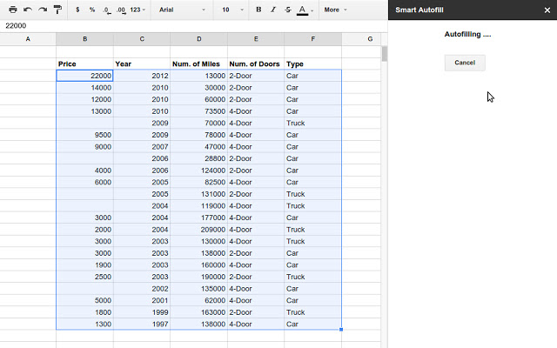Decrease decimal places icon
Image resolution: width=557 pixels, height=348 pixels.
coord(106,10)
